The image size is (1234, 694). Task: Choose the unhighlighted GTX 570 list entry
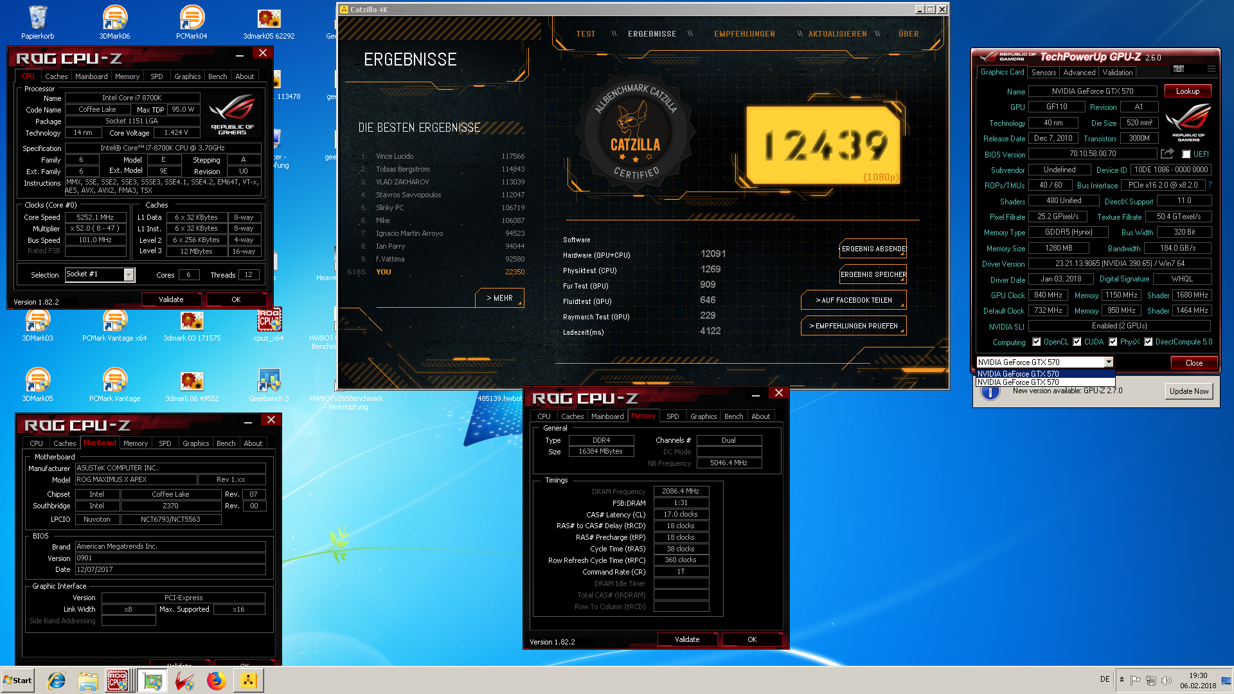pyautogui.click(x=1045, y=382)
